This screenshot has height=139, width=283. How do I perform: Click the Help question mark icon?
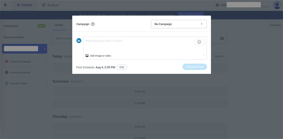tap(217, 5)
